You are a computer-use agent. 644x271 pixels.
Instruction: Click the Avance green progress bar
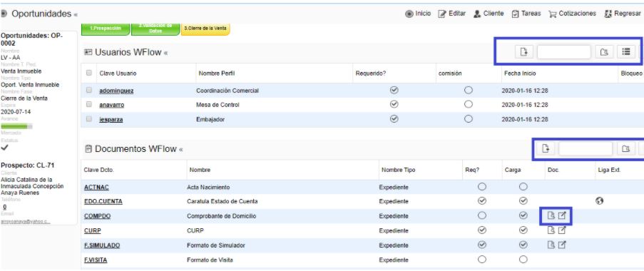click(x=16, y=126)
